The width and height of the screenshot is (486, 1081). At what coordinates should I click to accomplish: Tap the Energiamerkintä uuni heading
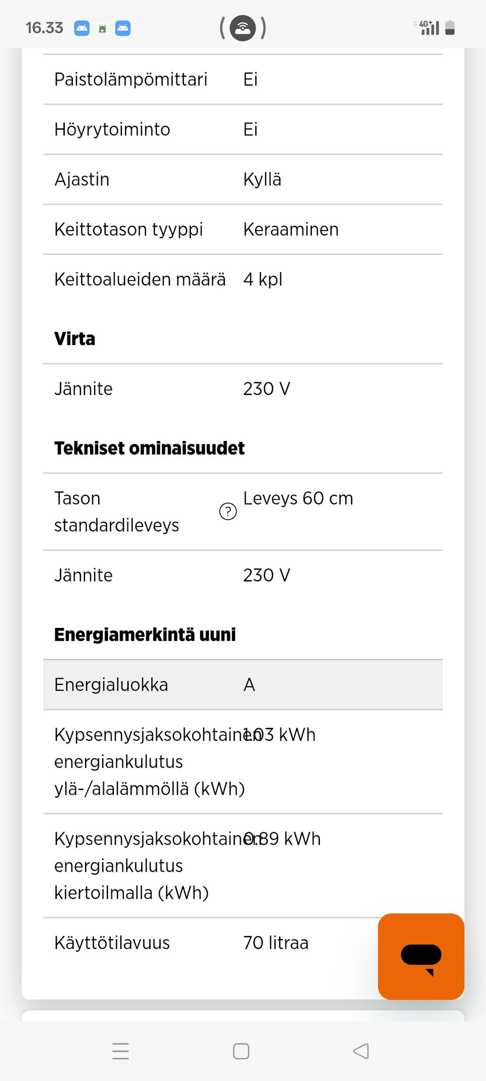[145, 635]
